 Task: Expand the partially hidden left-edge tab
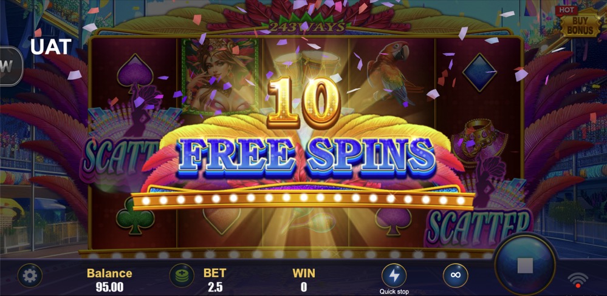pyautogui.click(x=11, y=66)
